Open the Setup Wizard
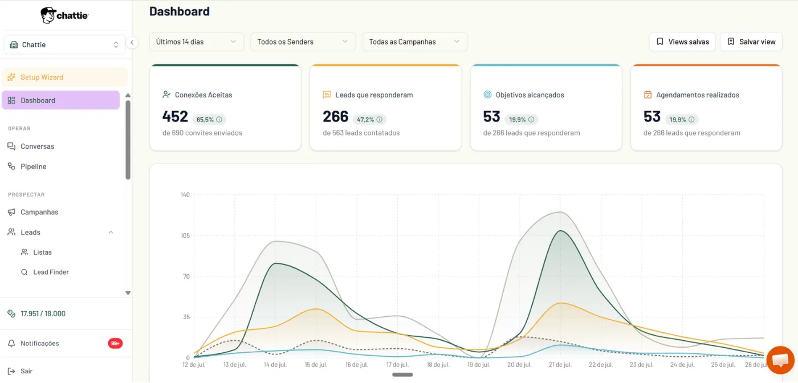 (65, 77)
